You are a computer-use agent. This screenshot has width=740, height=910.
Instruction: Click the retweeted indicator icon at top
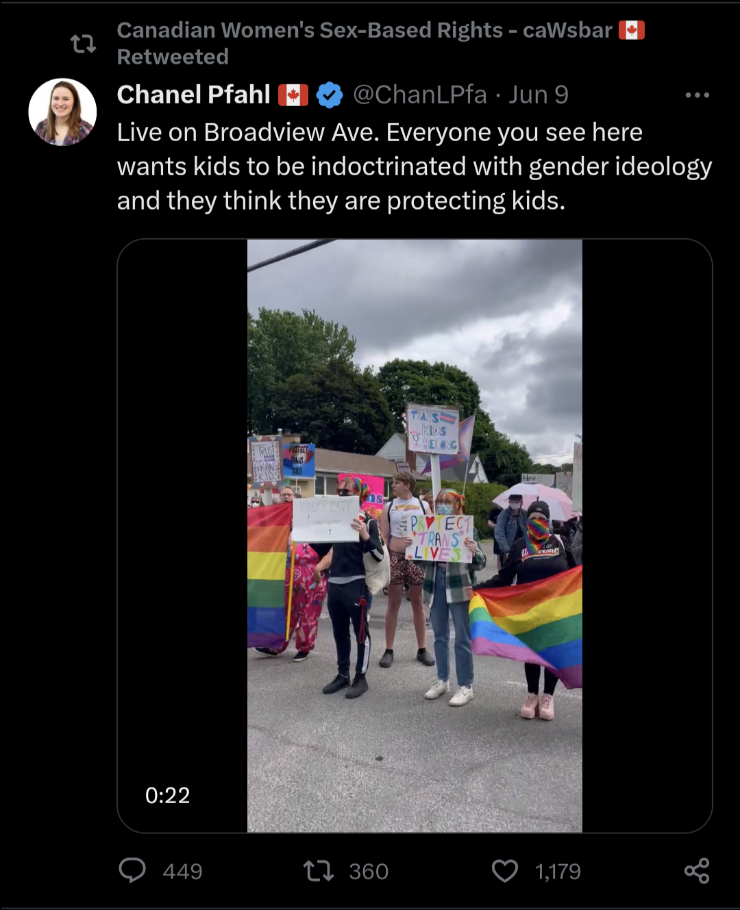84,45
